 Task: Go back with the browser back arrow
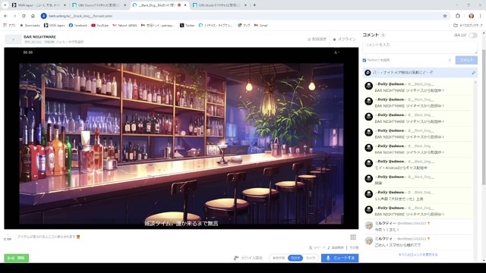point(5,16)
